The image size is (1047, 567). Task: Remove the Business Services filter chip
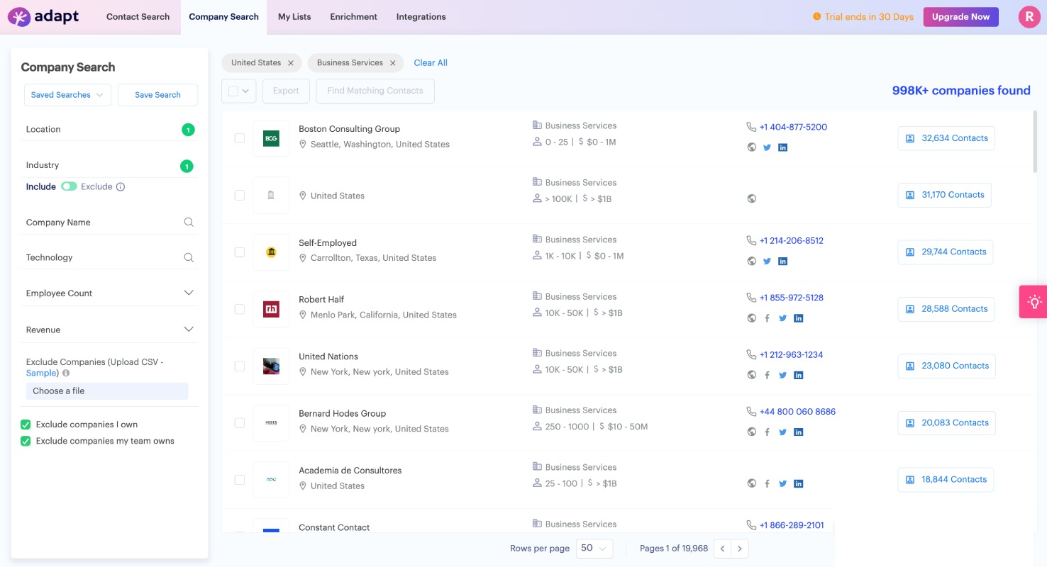[x=393, y=63]
